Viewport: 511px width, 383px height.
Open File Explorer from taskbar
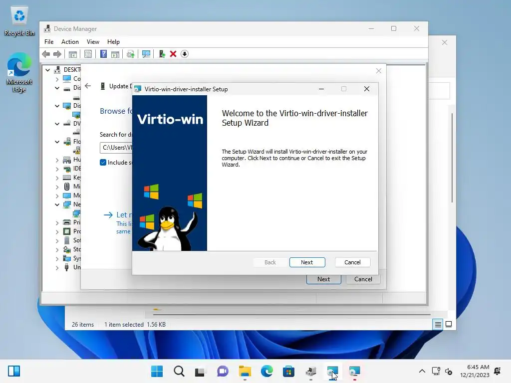245,371
